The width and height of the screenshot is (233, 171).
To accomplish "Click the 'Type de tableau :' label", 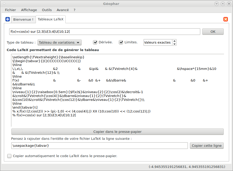I will [21, 42].
